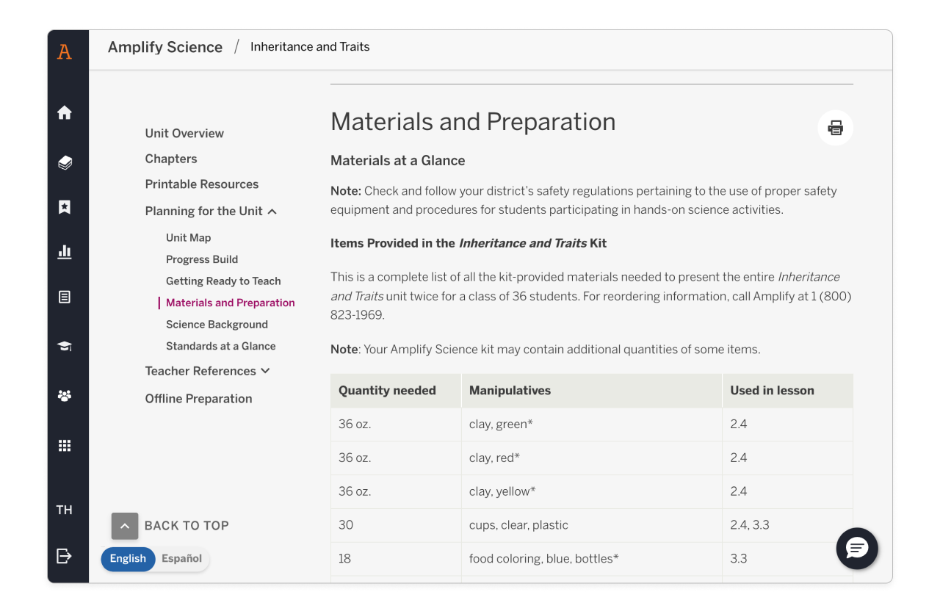Screen dimensions: 940x614
Task: Click Inheritance and Traits in the breadcrumb
Action: (x=310, y=46)
